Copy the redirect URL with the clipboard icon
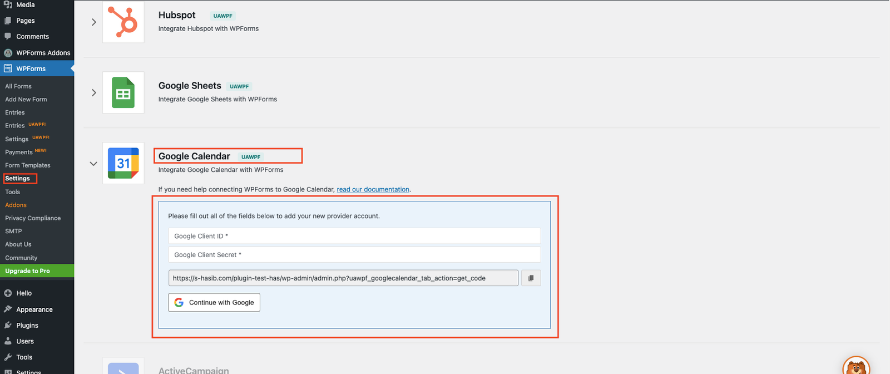 pos(531,278)
